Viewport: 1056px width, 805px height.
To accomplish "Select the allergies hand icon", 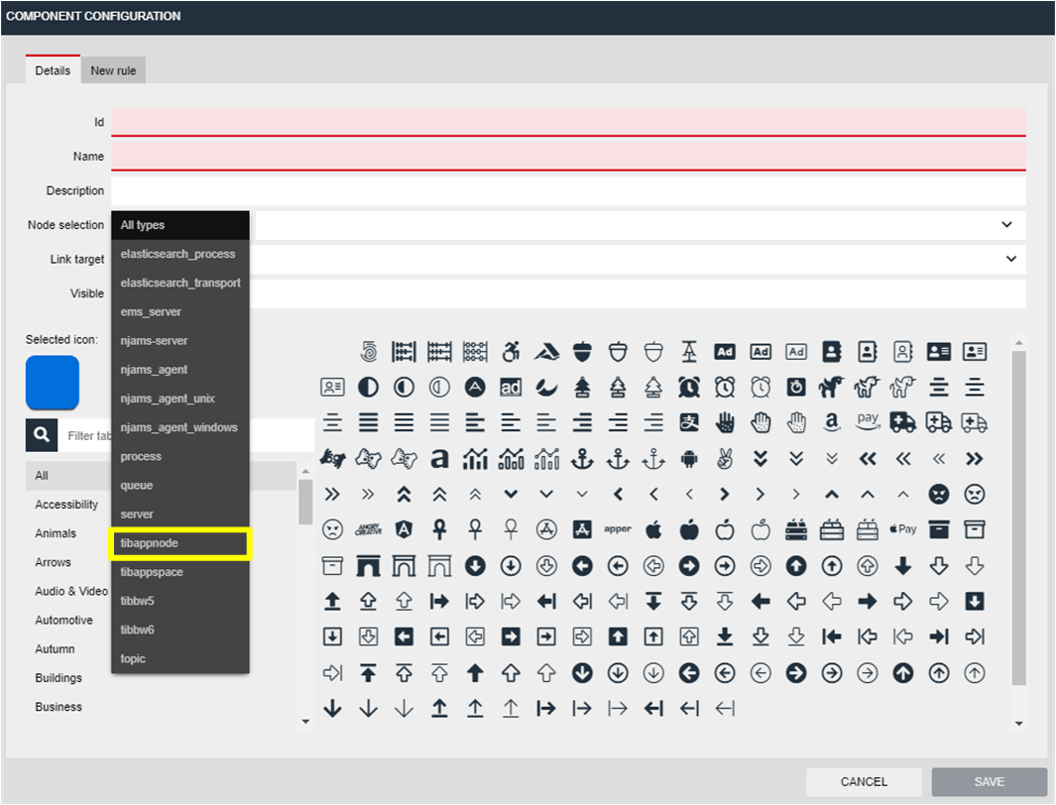I will [x=725, y=422].
